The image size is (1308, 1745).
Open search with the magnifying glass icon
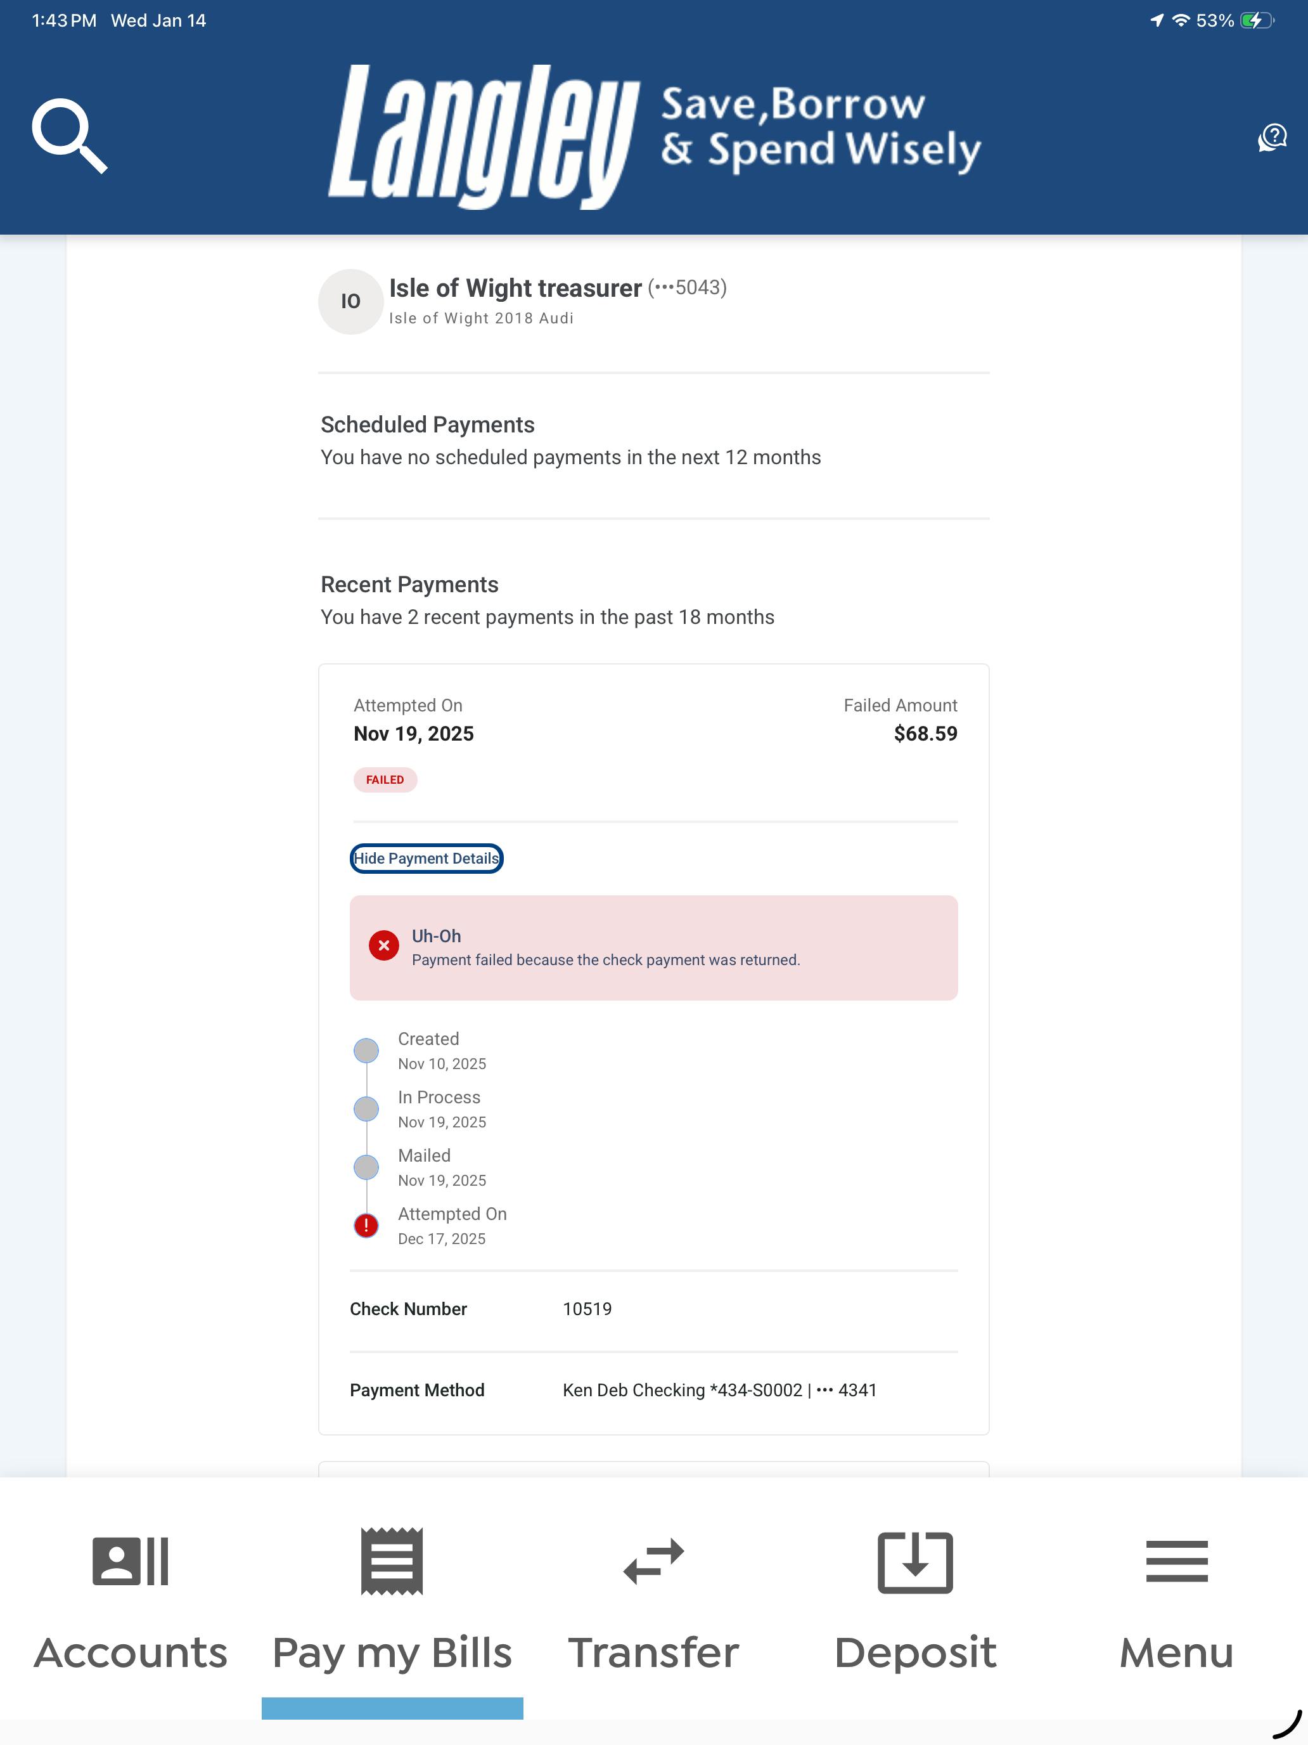pyautogui.click(x=69, y=135)
